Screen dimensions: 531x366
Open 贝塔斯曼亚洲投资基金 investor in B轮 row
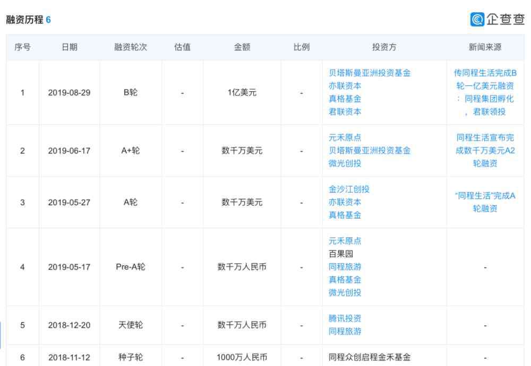click(x=370, y=73)
